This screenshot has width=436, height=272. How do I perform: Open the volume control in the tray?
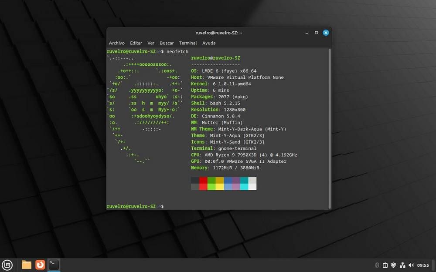[x=411, y=265]
